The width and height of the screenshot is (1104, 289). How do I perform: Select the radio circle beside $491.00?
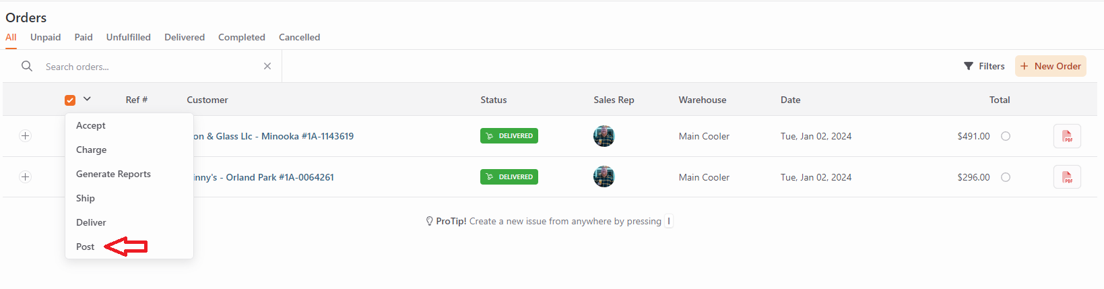(1006, 136)
